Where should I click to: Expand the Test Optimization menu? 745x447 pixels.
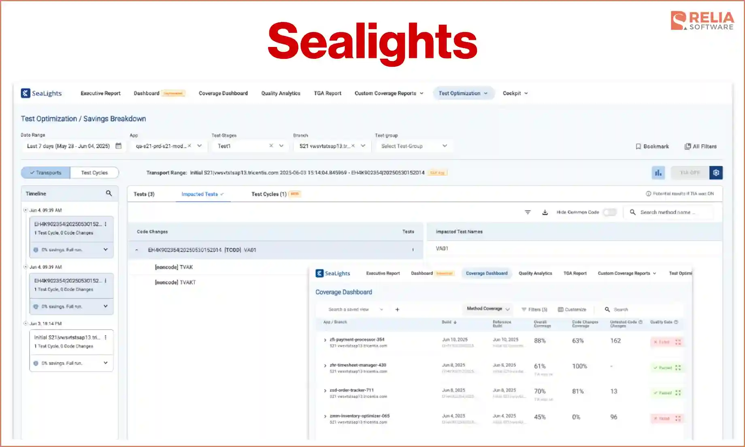(x=463, y=93)
